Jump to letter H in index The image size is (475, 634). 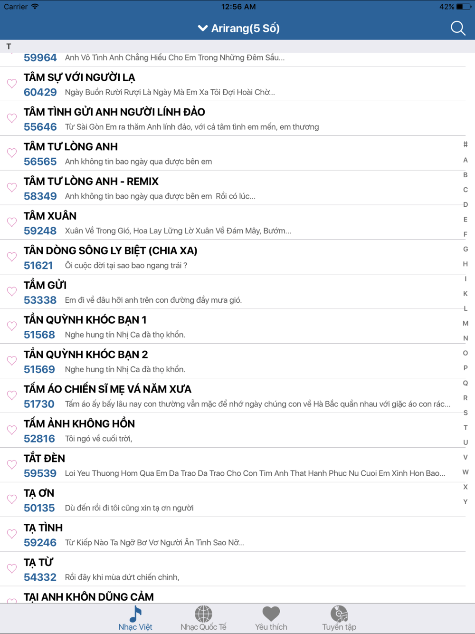click(x=465, y=264)
